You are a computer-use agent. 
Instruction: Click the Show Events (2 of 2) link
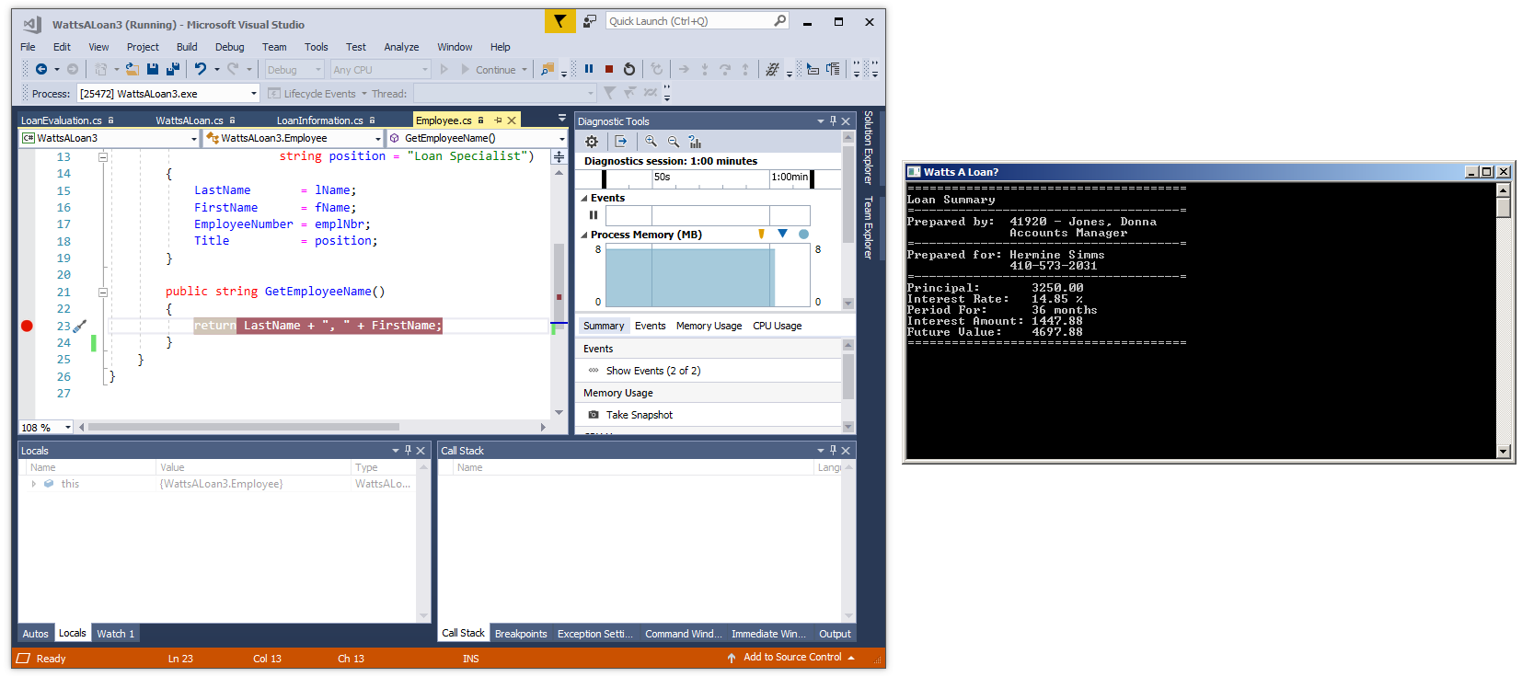653,371
